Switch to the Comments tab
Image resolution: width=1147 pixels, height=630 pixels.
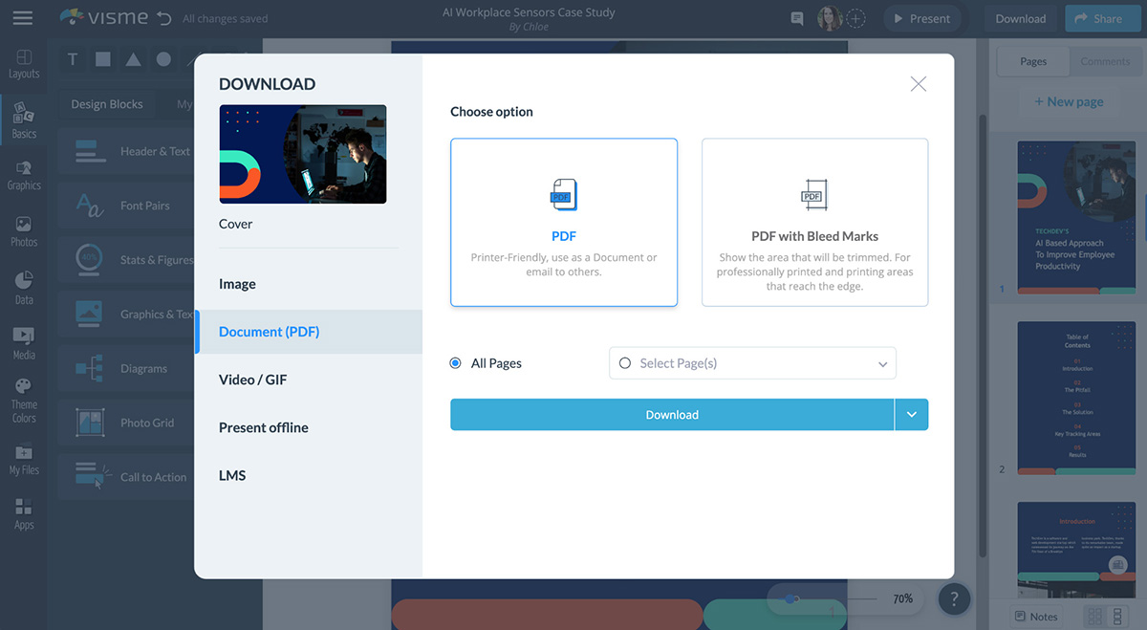tap(1105, 61)
